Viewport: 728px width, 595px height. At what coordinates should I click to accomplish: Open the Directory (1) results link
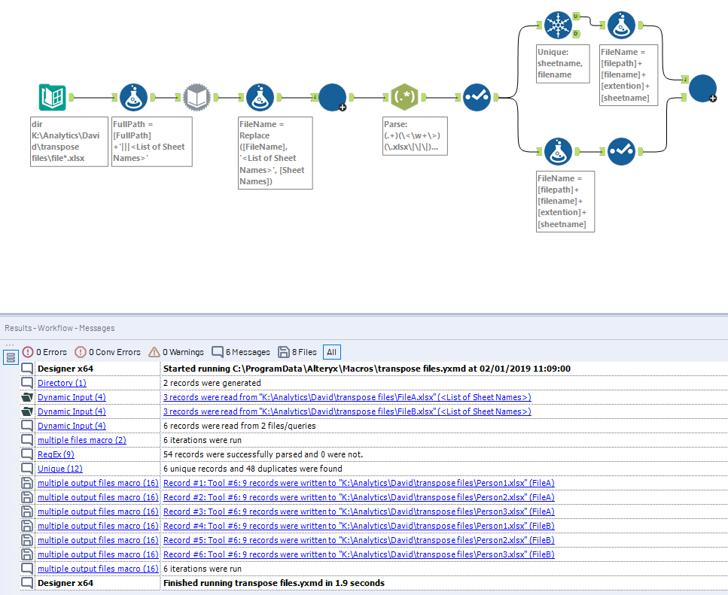(x=61, y=383)
